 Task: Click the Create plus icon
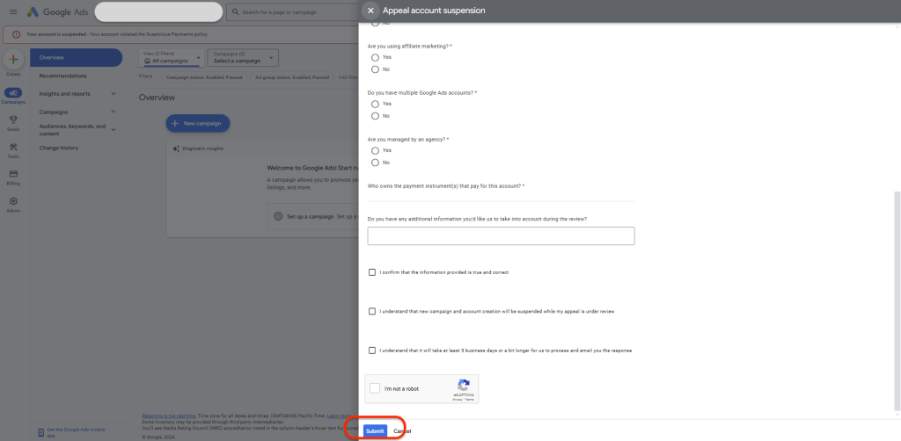click(13, 61)
